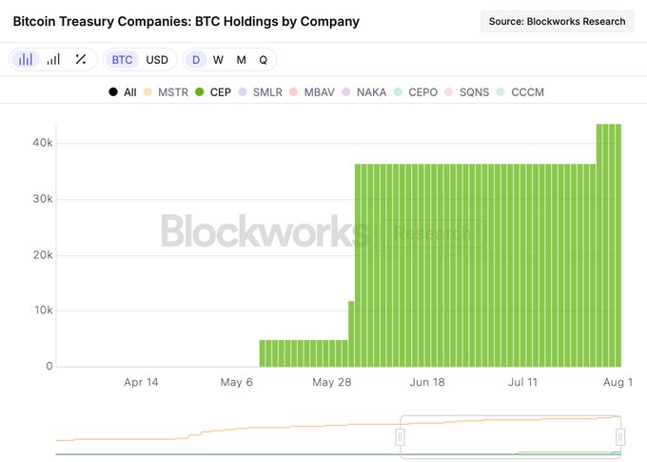
Task: Click the 10k y-axis label
Action: tap(44, 310)
